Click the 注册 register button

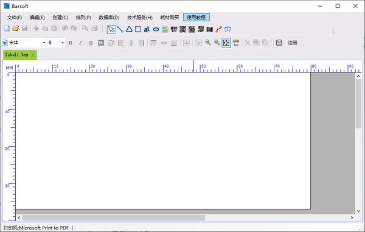tap(293, 43)
